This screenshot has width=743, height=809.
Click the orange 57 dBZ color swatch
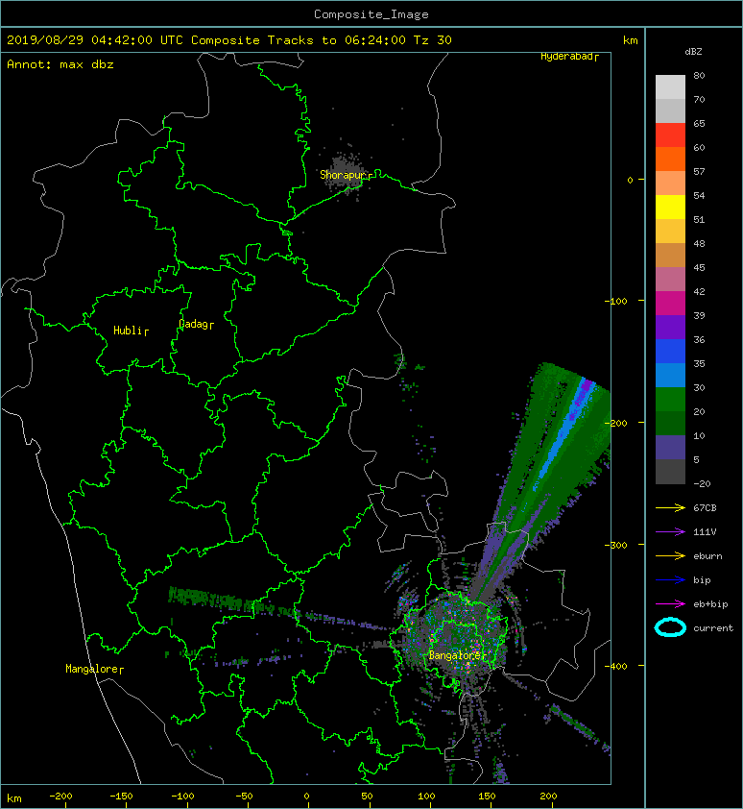click(x=670, y=159)
